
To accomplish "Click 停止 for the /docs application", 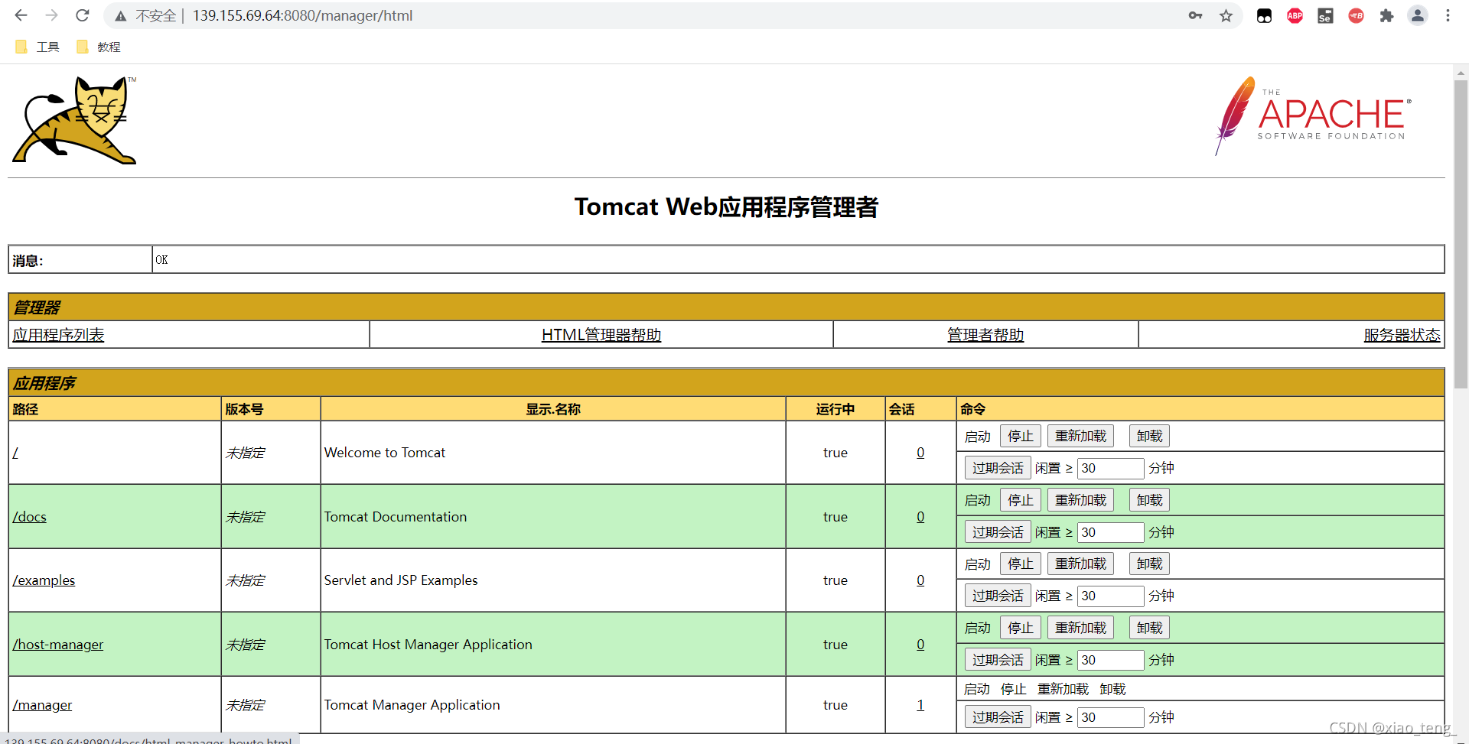I will (1020, 500).
